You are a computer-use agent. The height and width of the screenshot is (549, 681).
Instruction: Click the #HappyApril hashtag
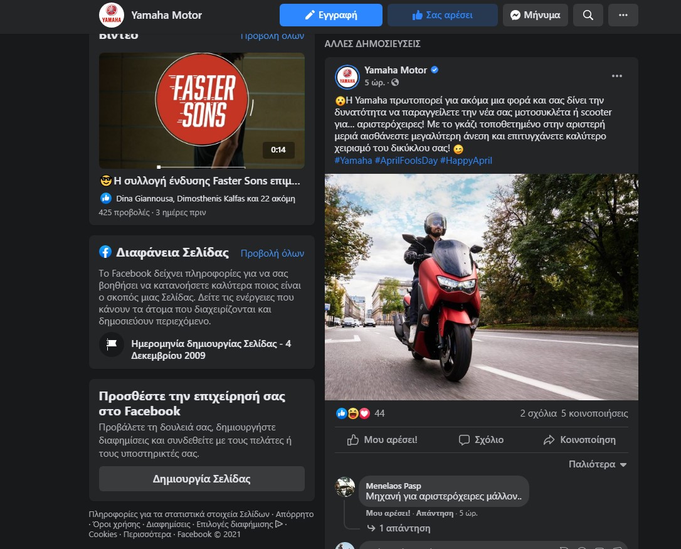(466, 161)
